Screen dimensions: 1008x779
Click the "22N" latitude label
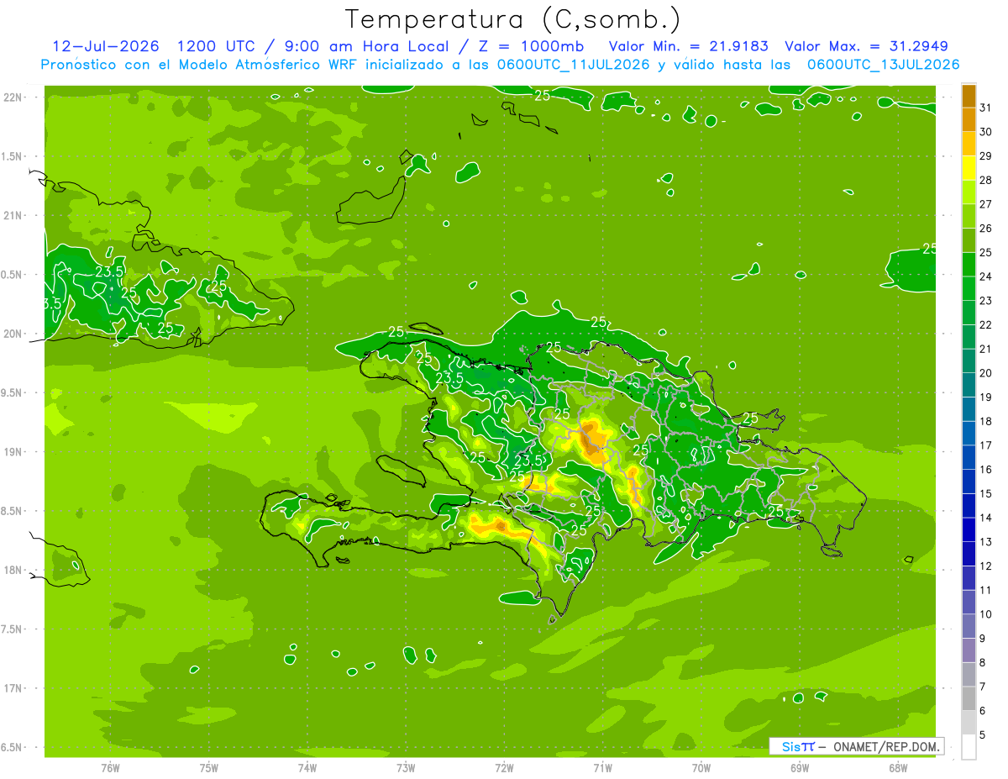[13, 97]
